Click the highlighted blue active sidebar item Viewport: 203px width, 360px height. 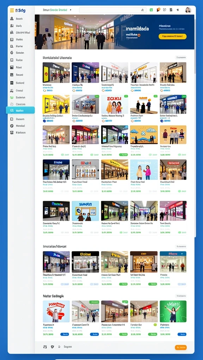(20, 110)
